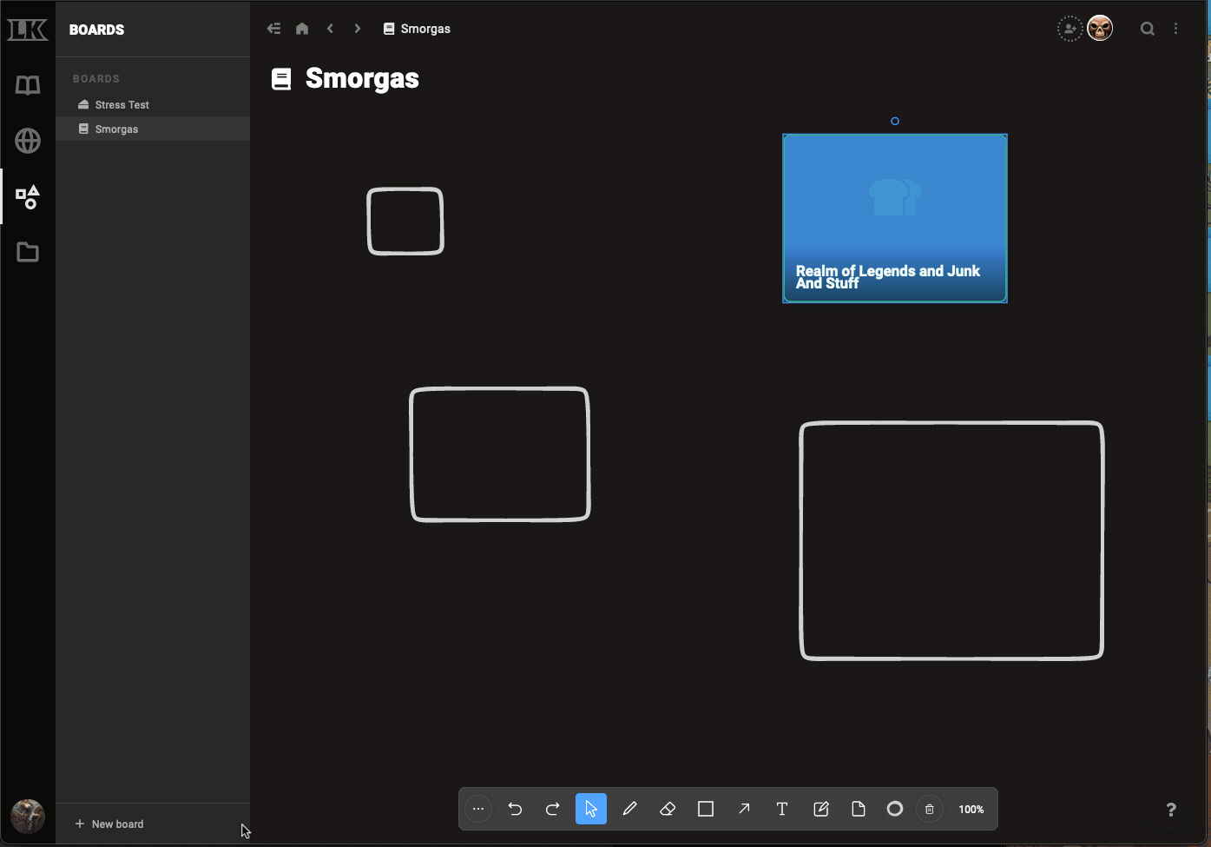Open the Stress Test board

click(x=153, y=104)
